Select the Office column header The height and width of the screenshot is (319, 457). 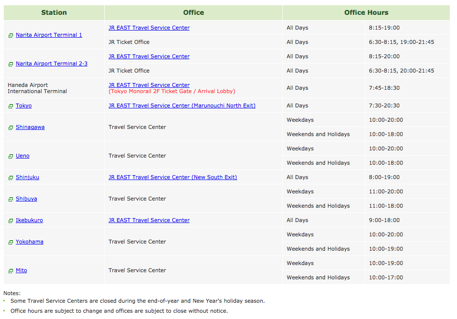(193, 12)
